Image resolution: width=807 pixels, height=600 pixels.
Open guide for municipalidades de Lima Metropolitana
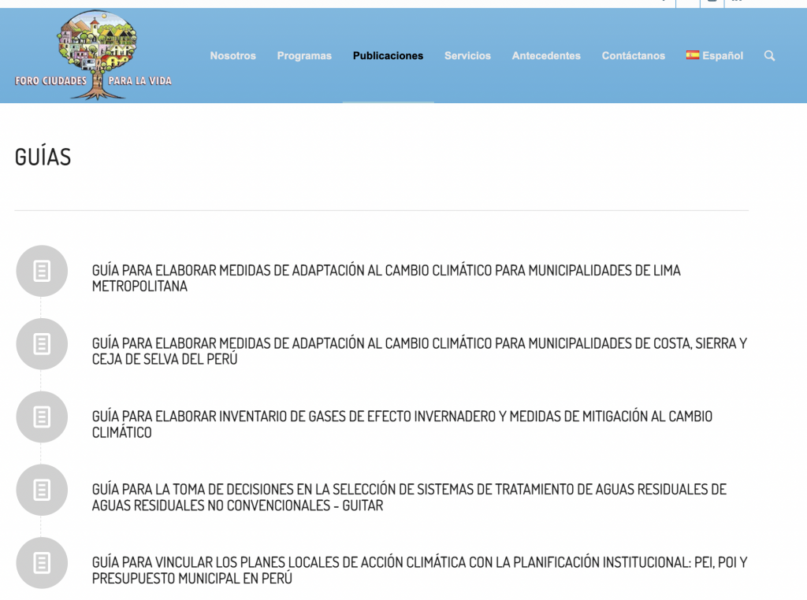(x=386, y=278)
